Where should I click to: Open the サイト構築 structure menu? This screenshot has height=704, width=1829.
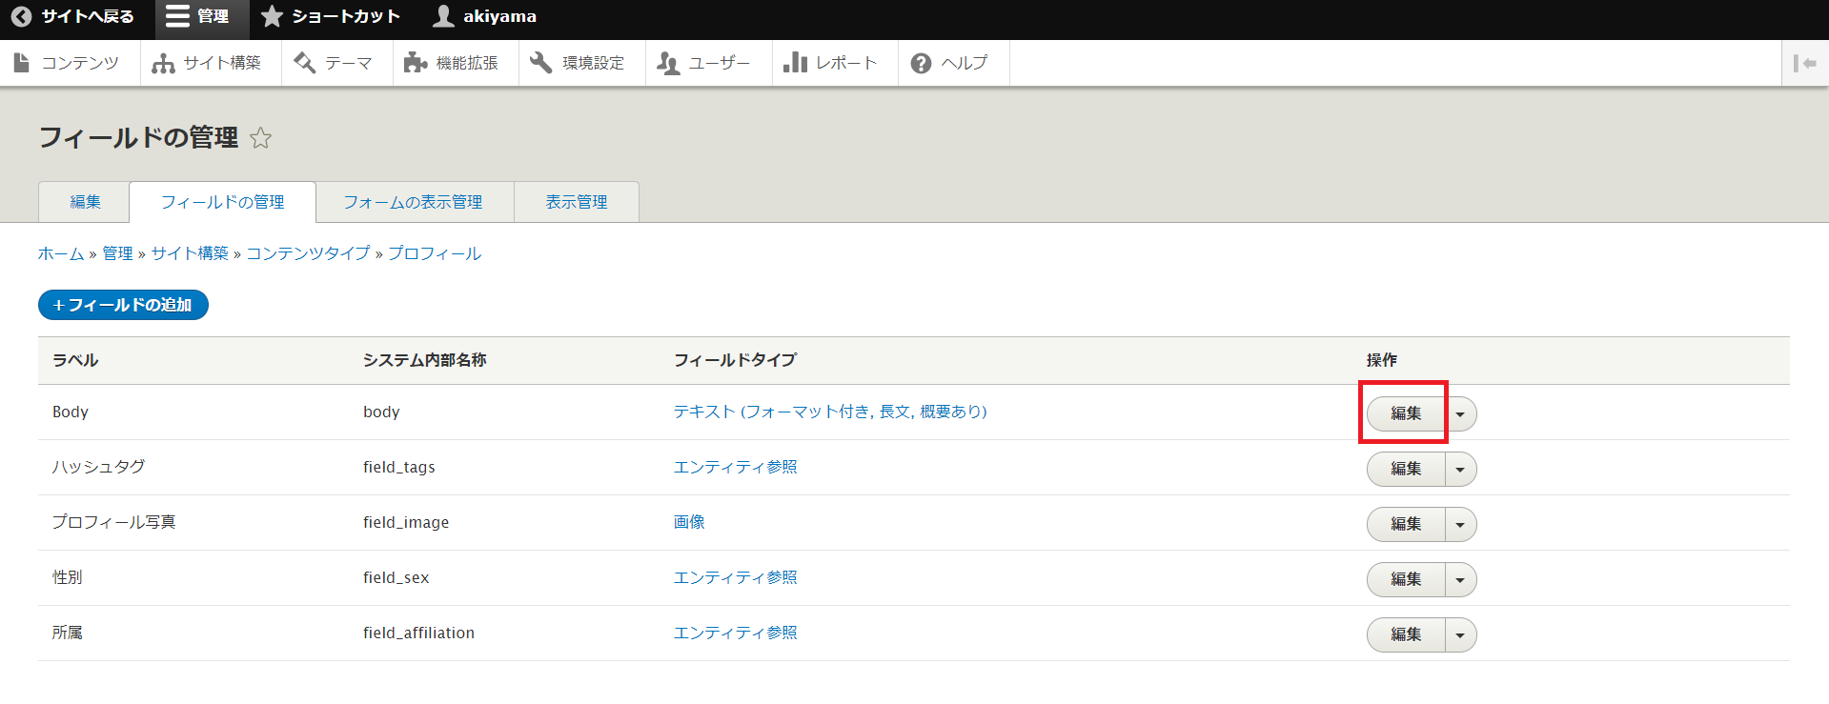(x=209, y=63)
